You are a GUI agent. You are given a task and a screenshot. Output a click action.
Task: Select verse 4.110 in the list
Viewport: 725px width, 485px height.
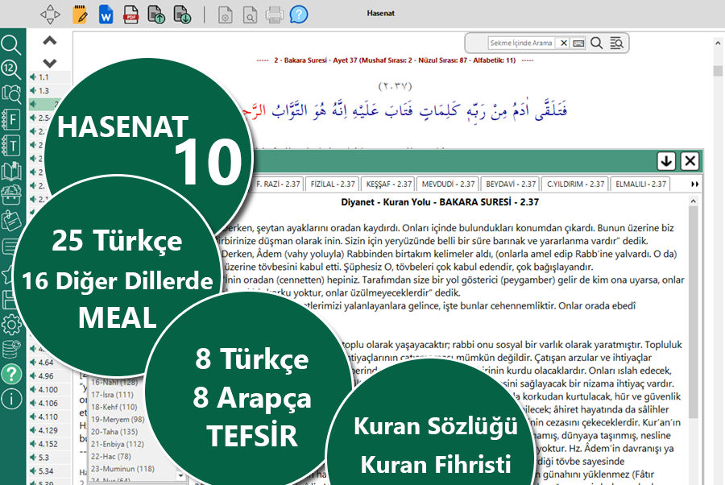[x=49, y=417]
